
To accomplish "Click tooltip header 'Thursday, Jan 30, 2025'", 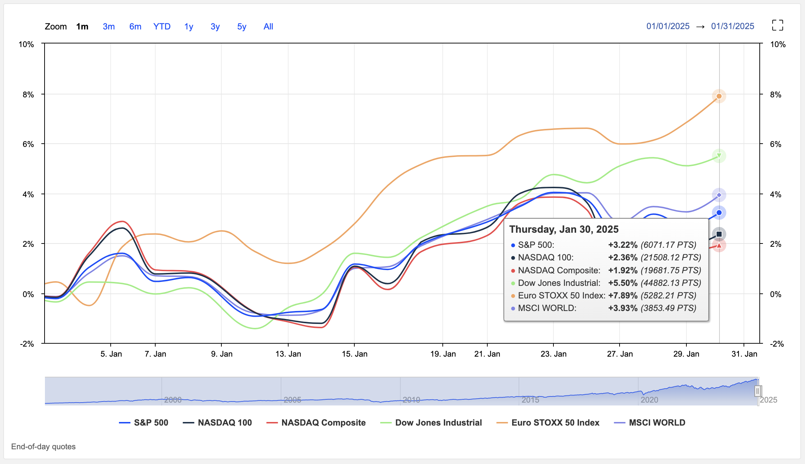I will click(564, 229).
